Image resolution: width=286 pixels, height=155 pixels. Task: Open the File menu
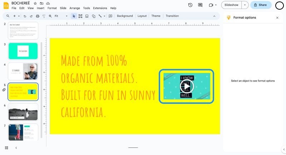[14, 8]
